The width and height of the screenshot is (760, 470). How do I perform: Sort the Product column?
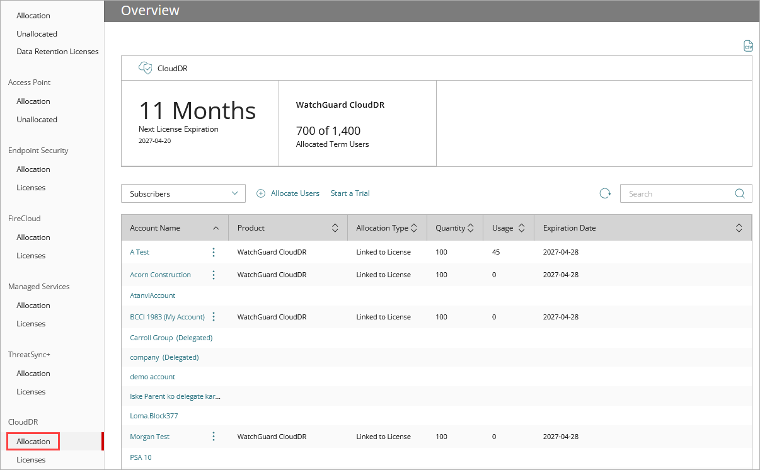click(x=335, y=228)
